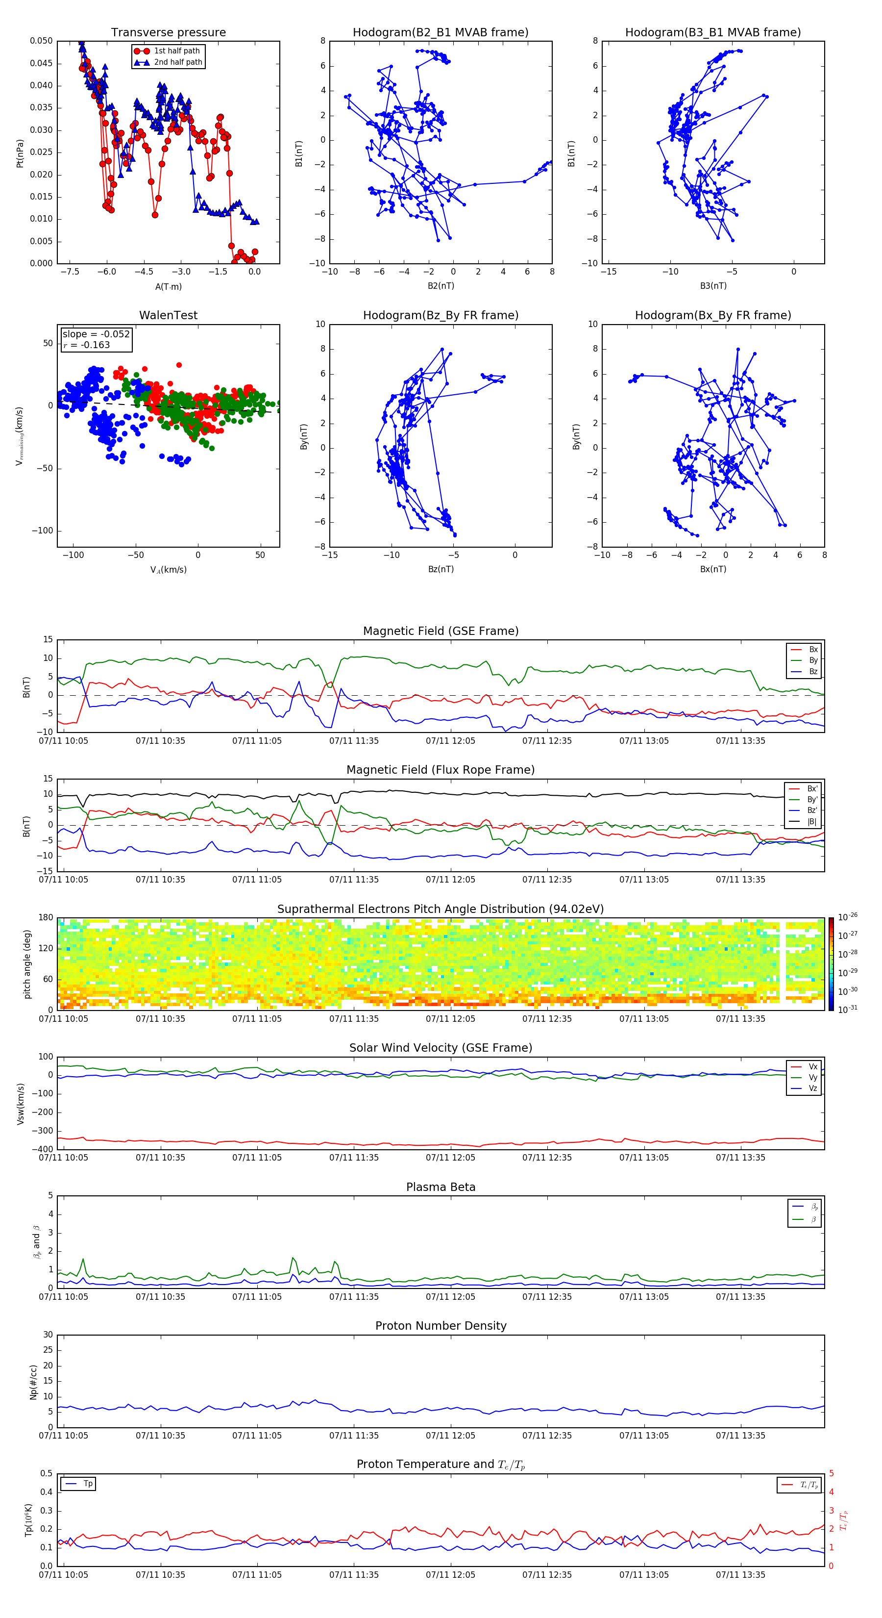Click the 'Vsw(km/s)' y-axis label
This screenshot has width=882, height=1618.
(20, 1104)
